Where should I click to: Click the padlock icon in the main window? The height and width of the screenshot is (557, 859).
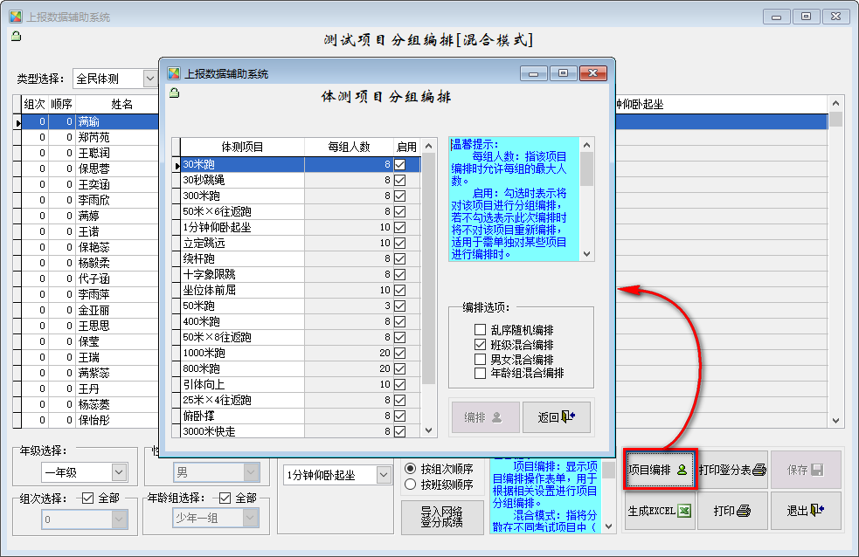click(16, 37)
